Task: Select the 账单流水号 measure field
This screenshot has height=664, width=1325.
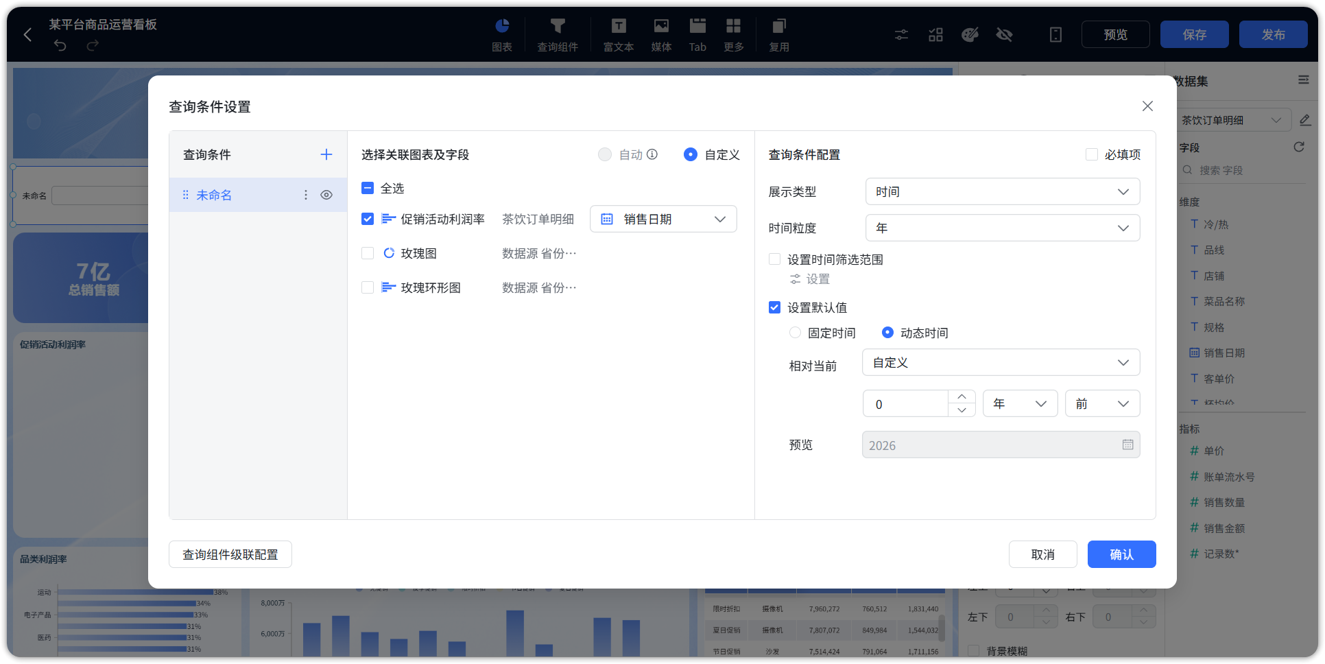Action: pos(1228,477)
